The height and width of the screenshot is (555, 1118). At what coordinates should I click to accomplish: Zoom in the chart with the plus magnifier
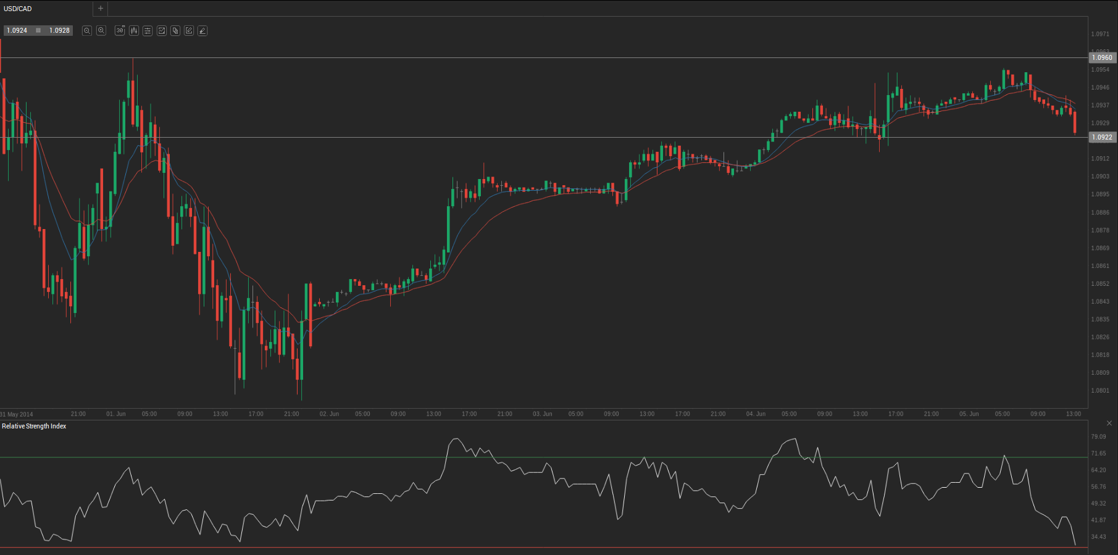click(x=101, y=30)
